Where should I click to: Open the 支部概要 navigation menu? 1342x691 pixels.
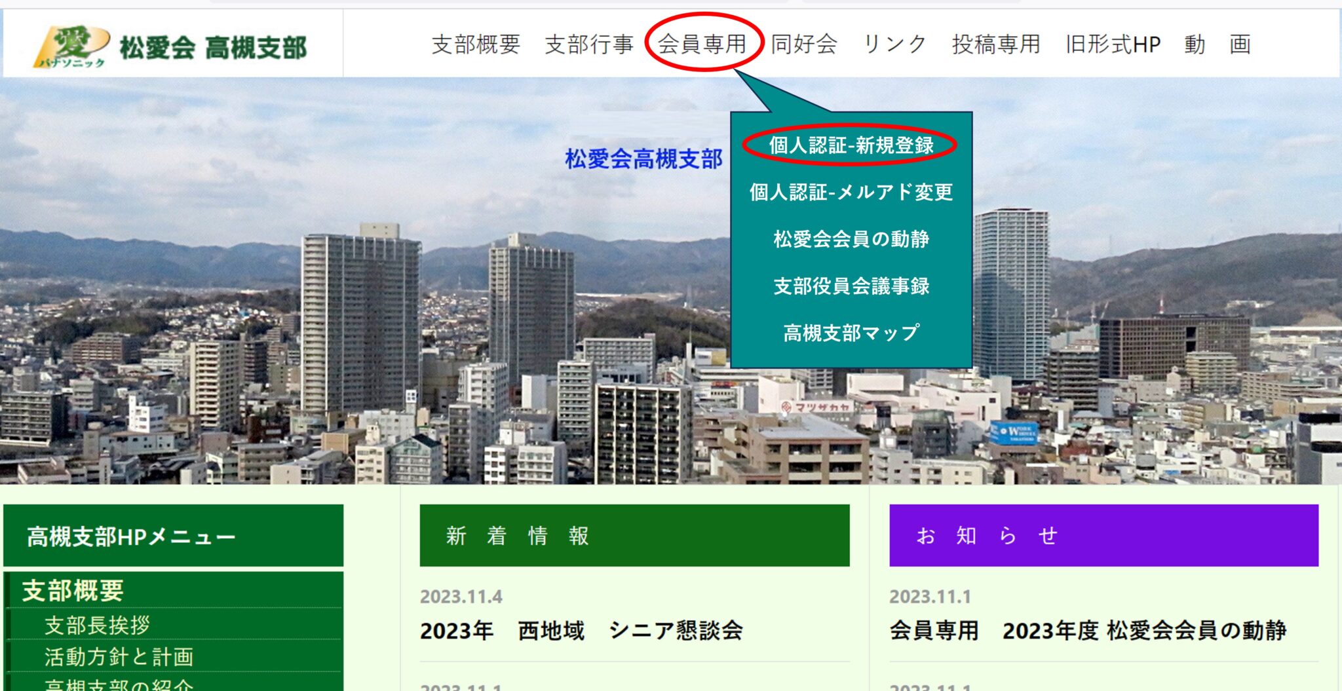pyautogui.click(x=476, y=45)
